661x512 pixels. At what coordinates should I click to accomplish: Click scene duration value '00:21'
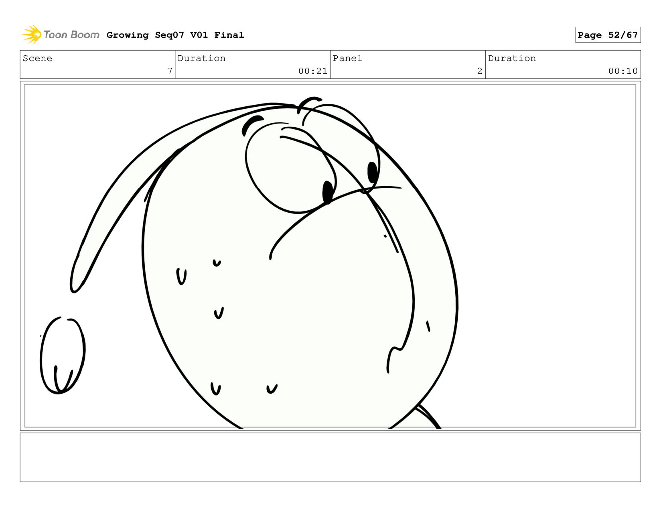point(313,71)
